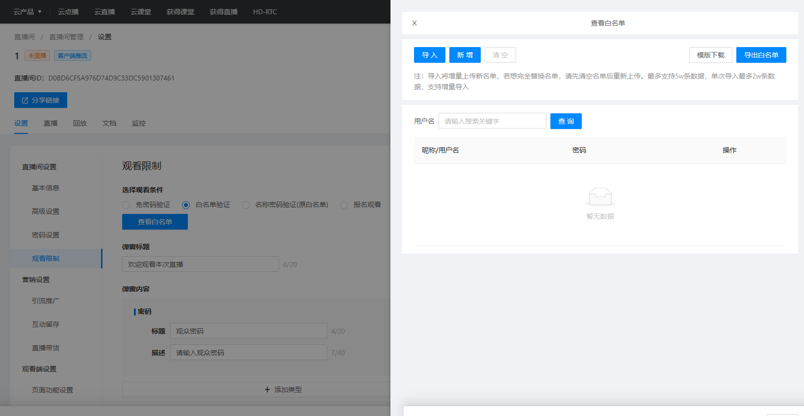Open 引流推广 in sidebar
The image size is (804, 416).
pos(46,301)
